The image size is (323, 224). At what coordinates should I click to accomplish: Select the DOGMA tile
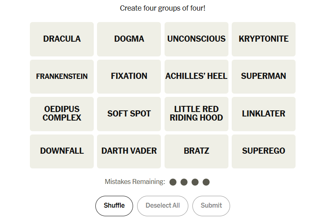coord(129,39)
